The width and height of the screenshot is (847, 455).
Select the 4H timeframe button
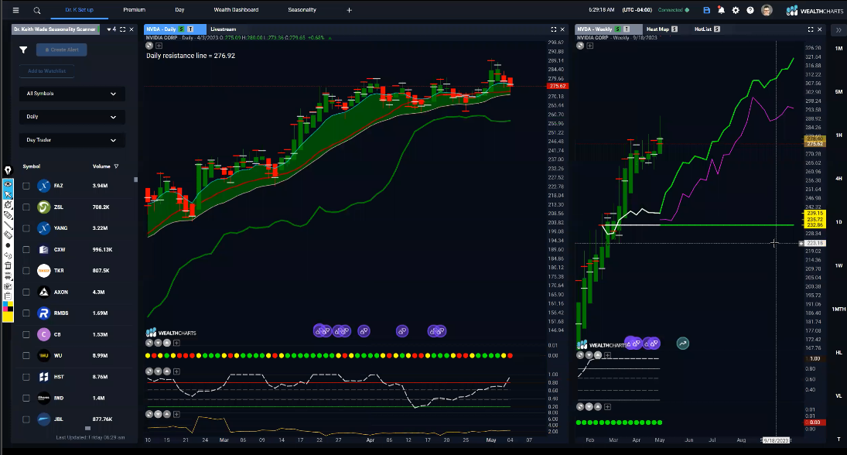838,178
